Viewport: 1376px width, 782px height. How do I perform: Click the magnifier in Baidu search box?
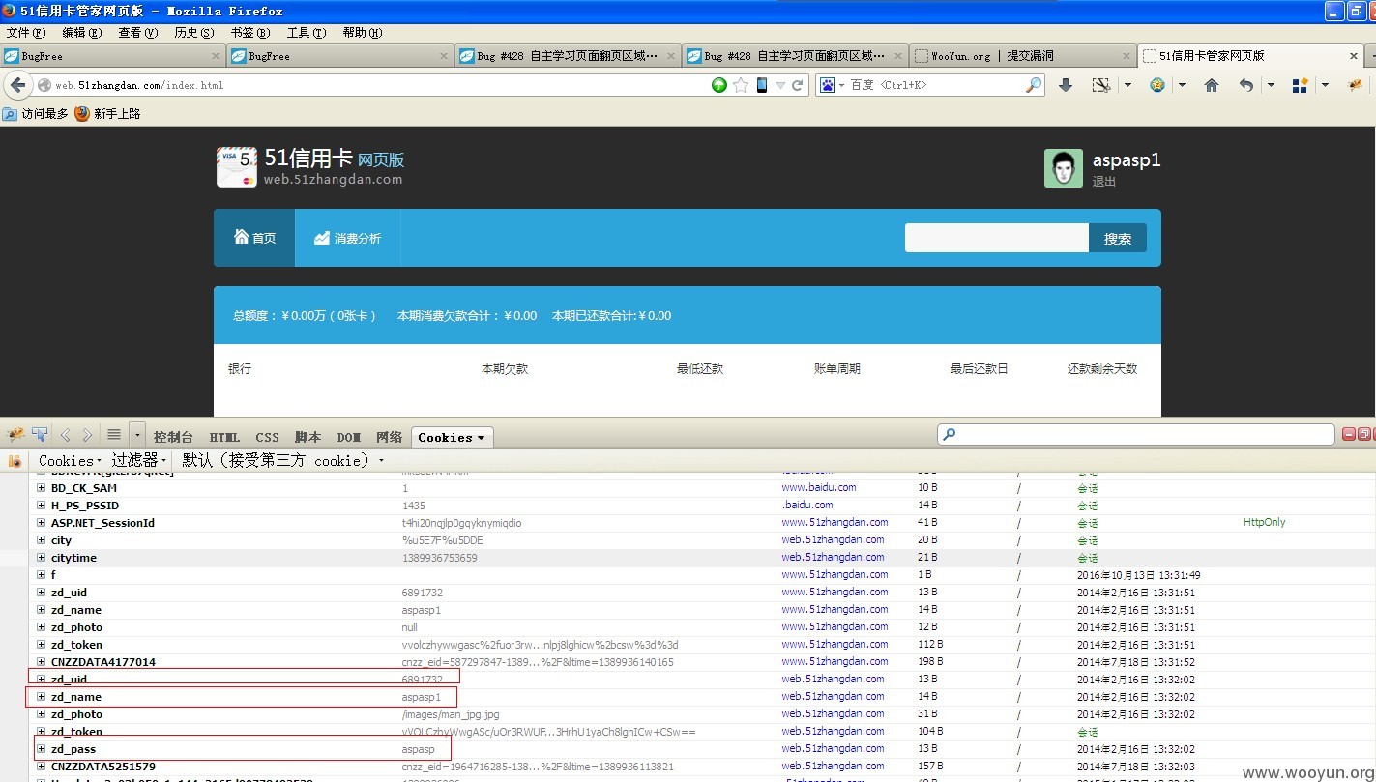1034,85
